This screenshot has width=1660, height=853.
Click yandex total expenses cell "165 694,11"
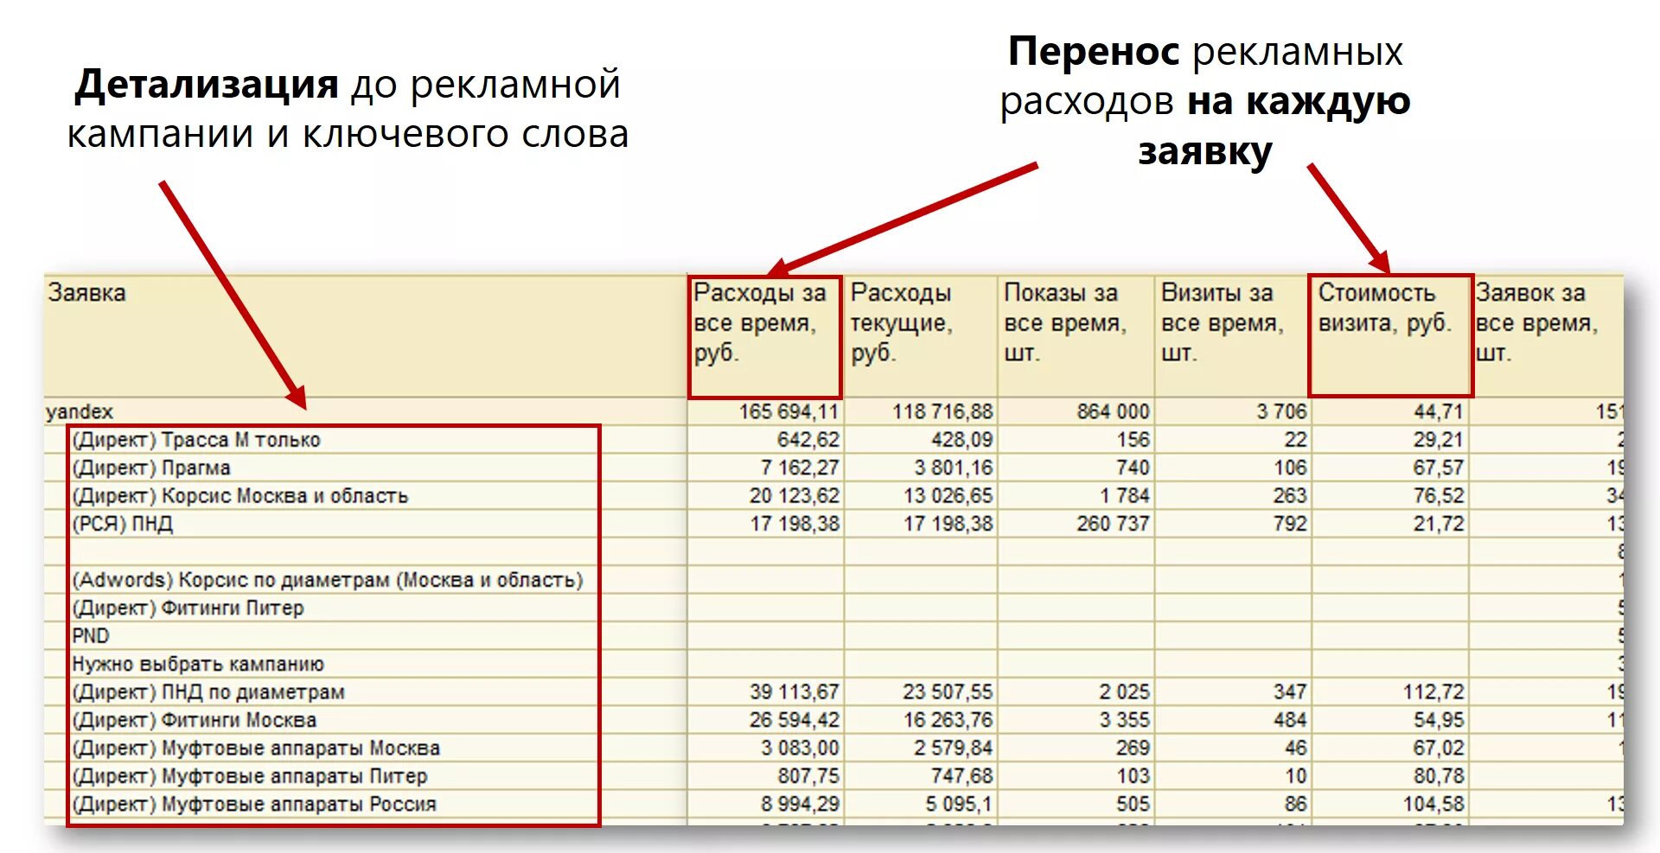click(765, 411)
